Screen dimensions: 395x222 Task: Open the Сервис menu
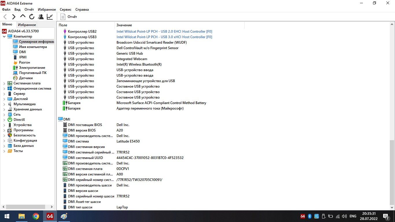pyautogui.click(x=66, y=10)
